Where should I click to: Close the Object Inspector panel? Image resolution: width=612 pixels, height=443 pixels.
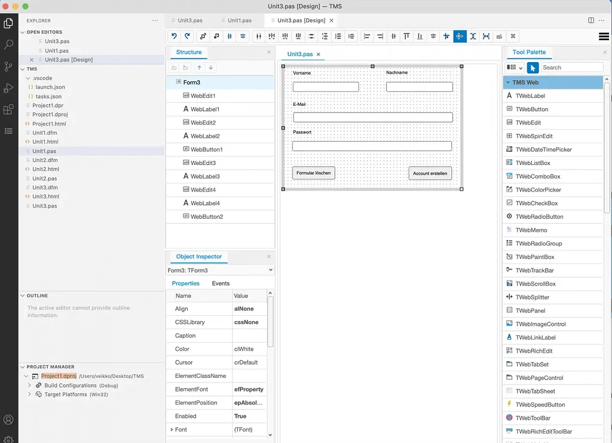click(269, 256)
